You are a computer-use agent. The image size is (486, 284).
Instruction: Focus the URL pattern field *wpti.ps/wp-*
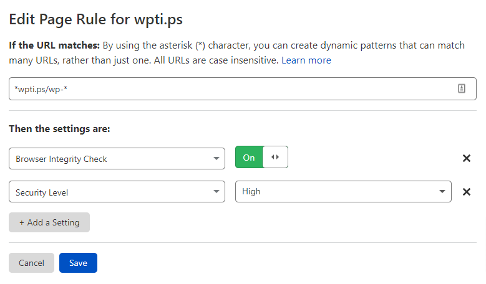point(243,89)
